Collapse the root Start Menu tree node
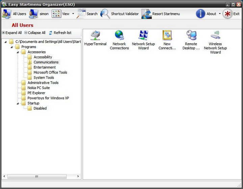Viewport: 243px width, 189px height. click(x=6, y=42)
